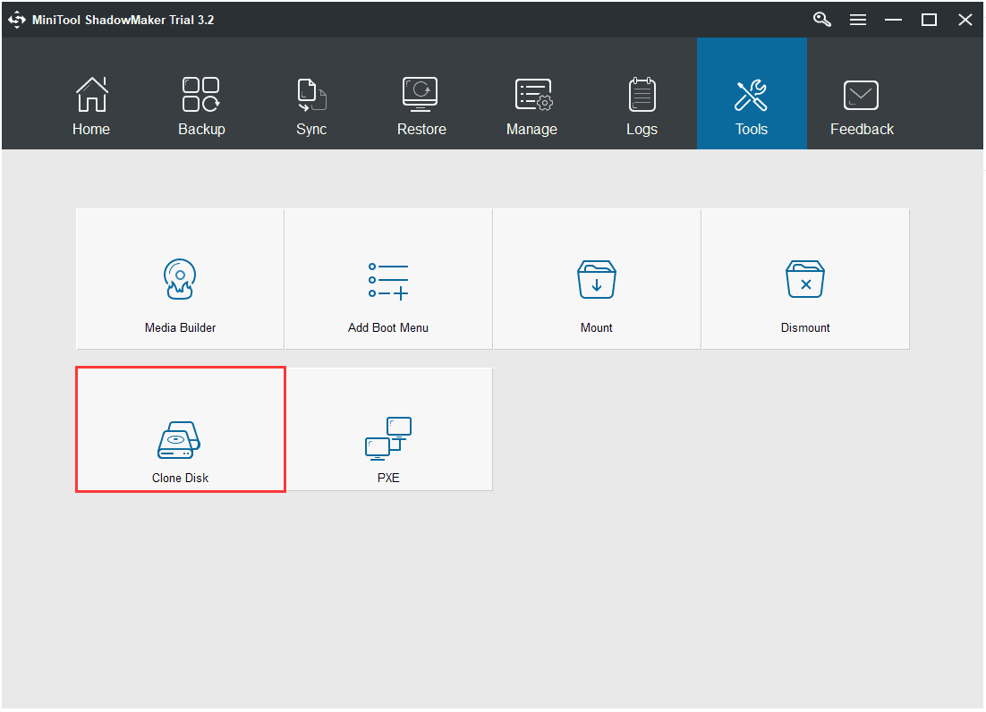Click the Mount tile background area
Viewport: 986px width, 712px height.
[x=596, y=242]
